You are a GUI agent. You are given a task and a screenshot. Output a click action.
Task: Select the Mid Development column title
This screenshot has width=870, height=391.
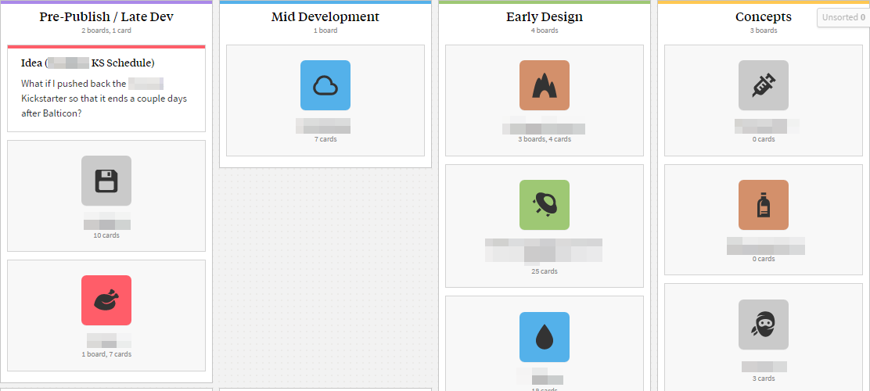click(325, 16)
